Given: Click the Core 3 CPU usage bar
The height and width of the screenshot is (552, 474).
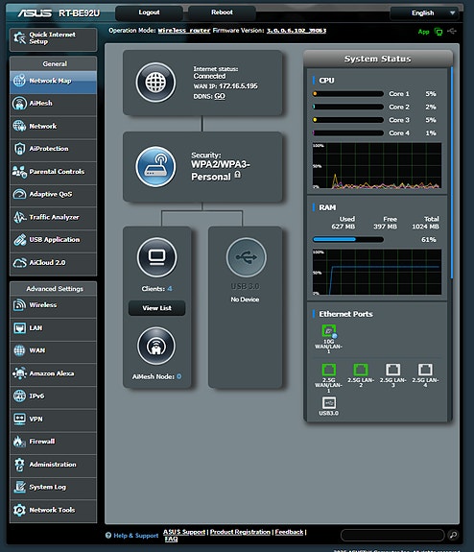Looking at the screenshot, I should [x=348, y=120].
